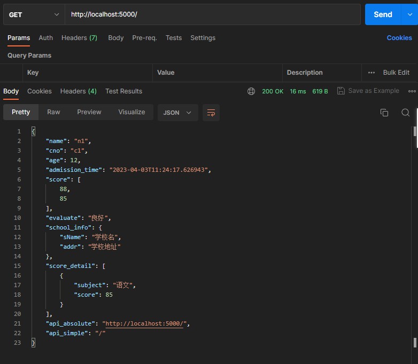
Task: Open search in response with magnifier icon
Action: (x=406, y=113)
